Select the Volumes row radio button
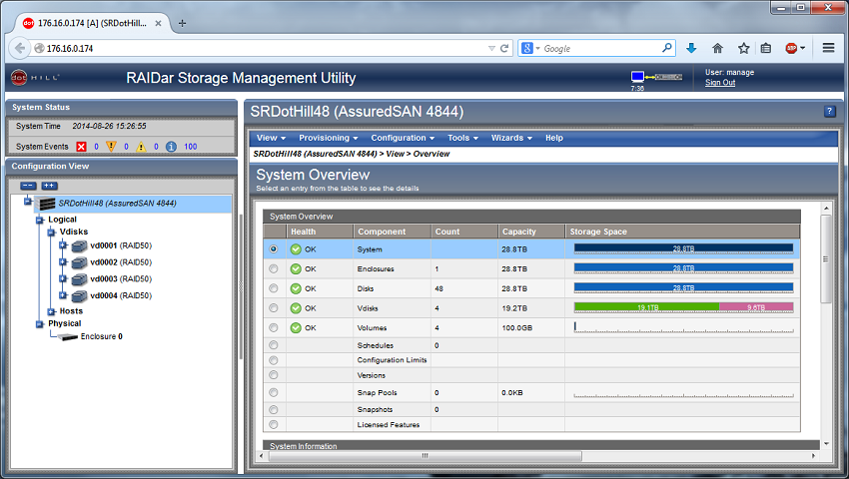Screen dimensions: 849x479 click(274, 327)
